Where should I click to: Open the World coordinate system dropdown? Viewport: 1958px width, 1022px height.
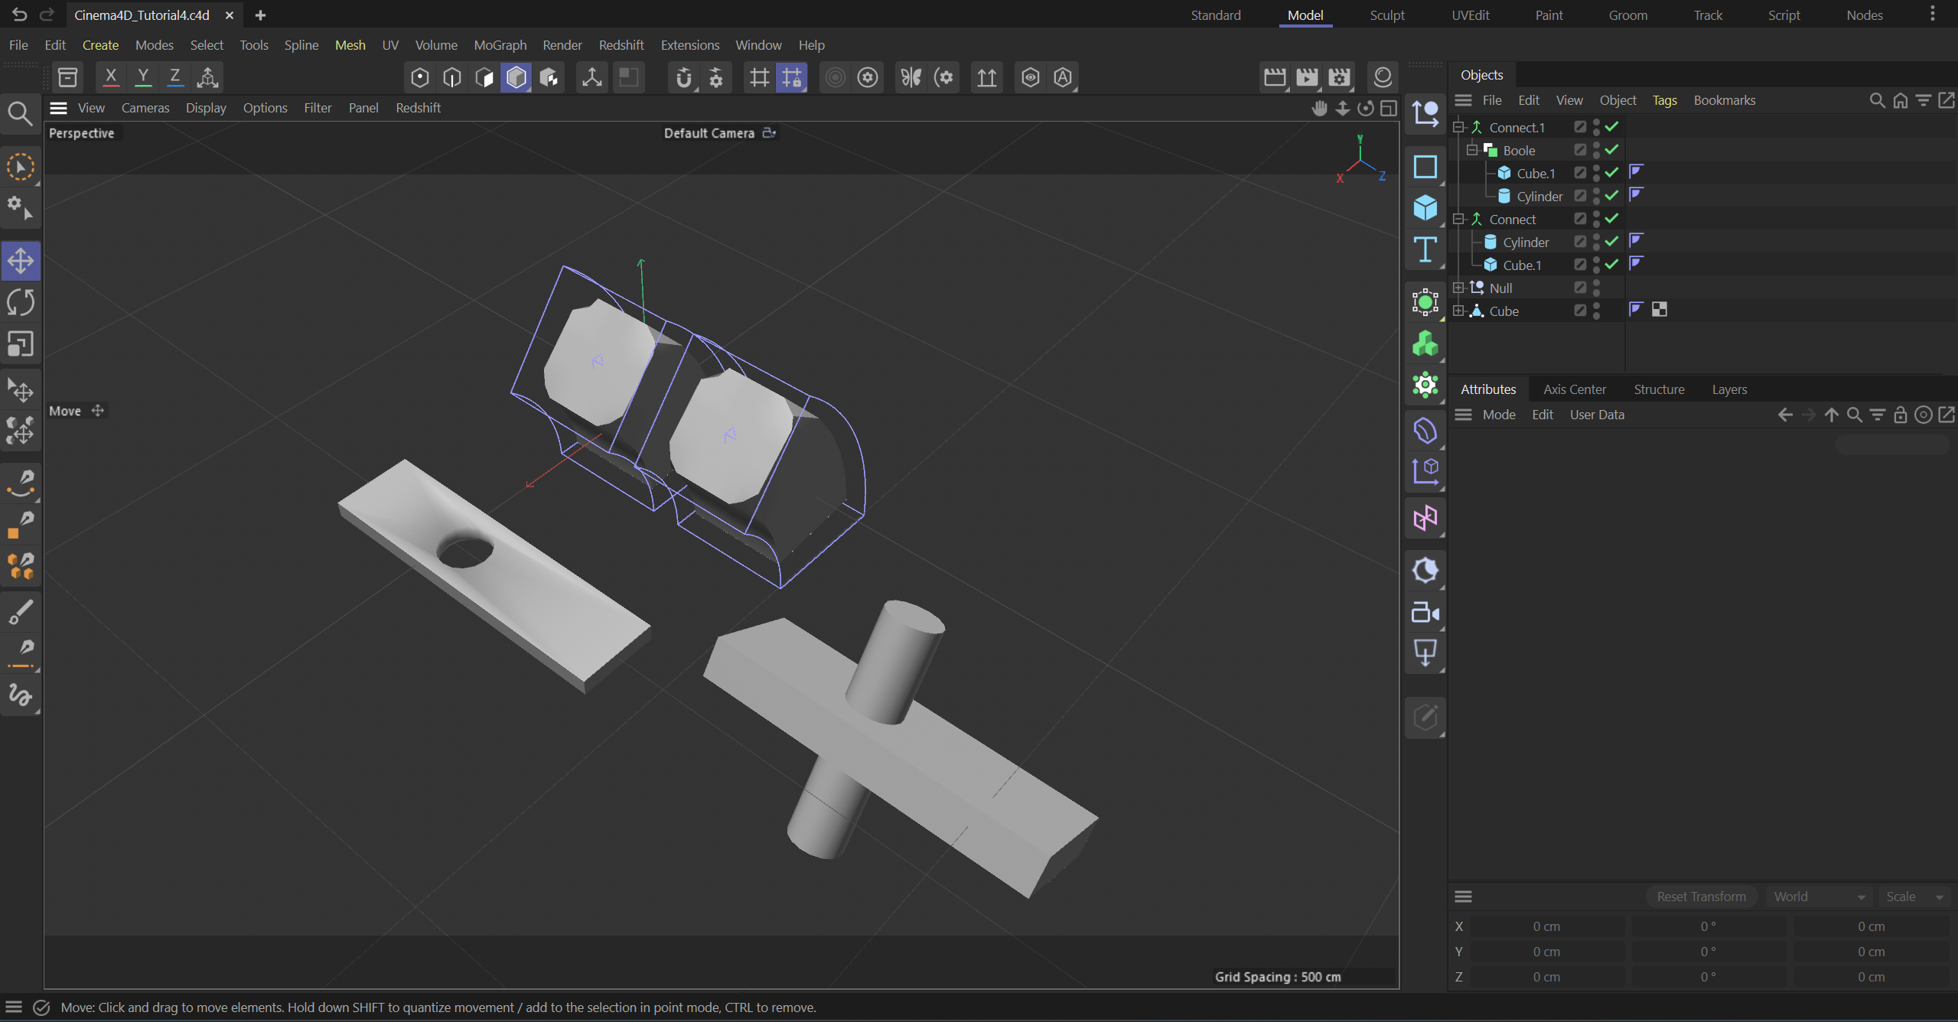[1819, 896]
